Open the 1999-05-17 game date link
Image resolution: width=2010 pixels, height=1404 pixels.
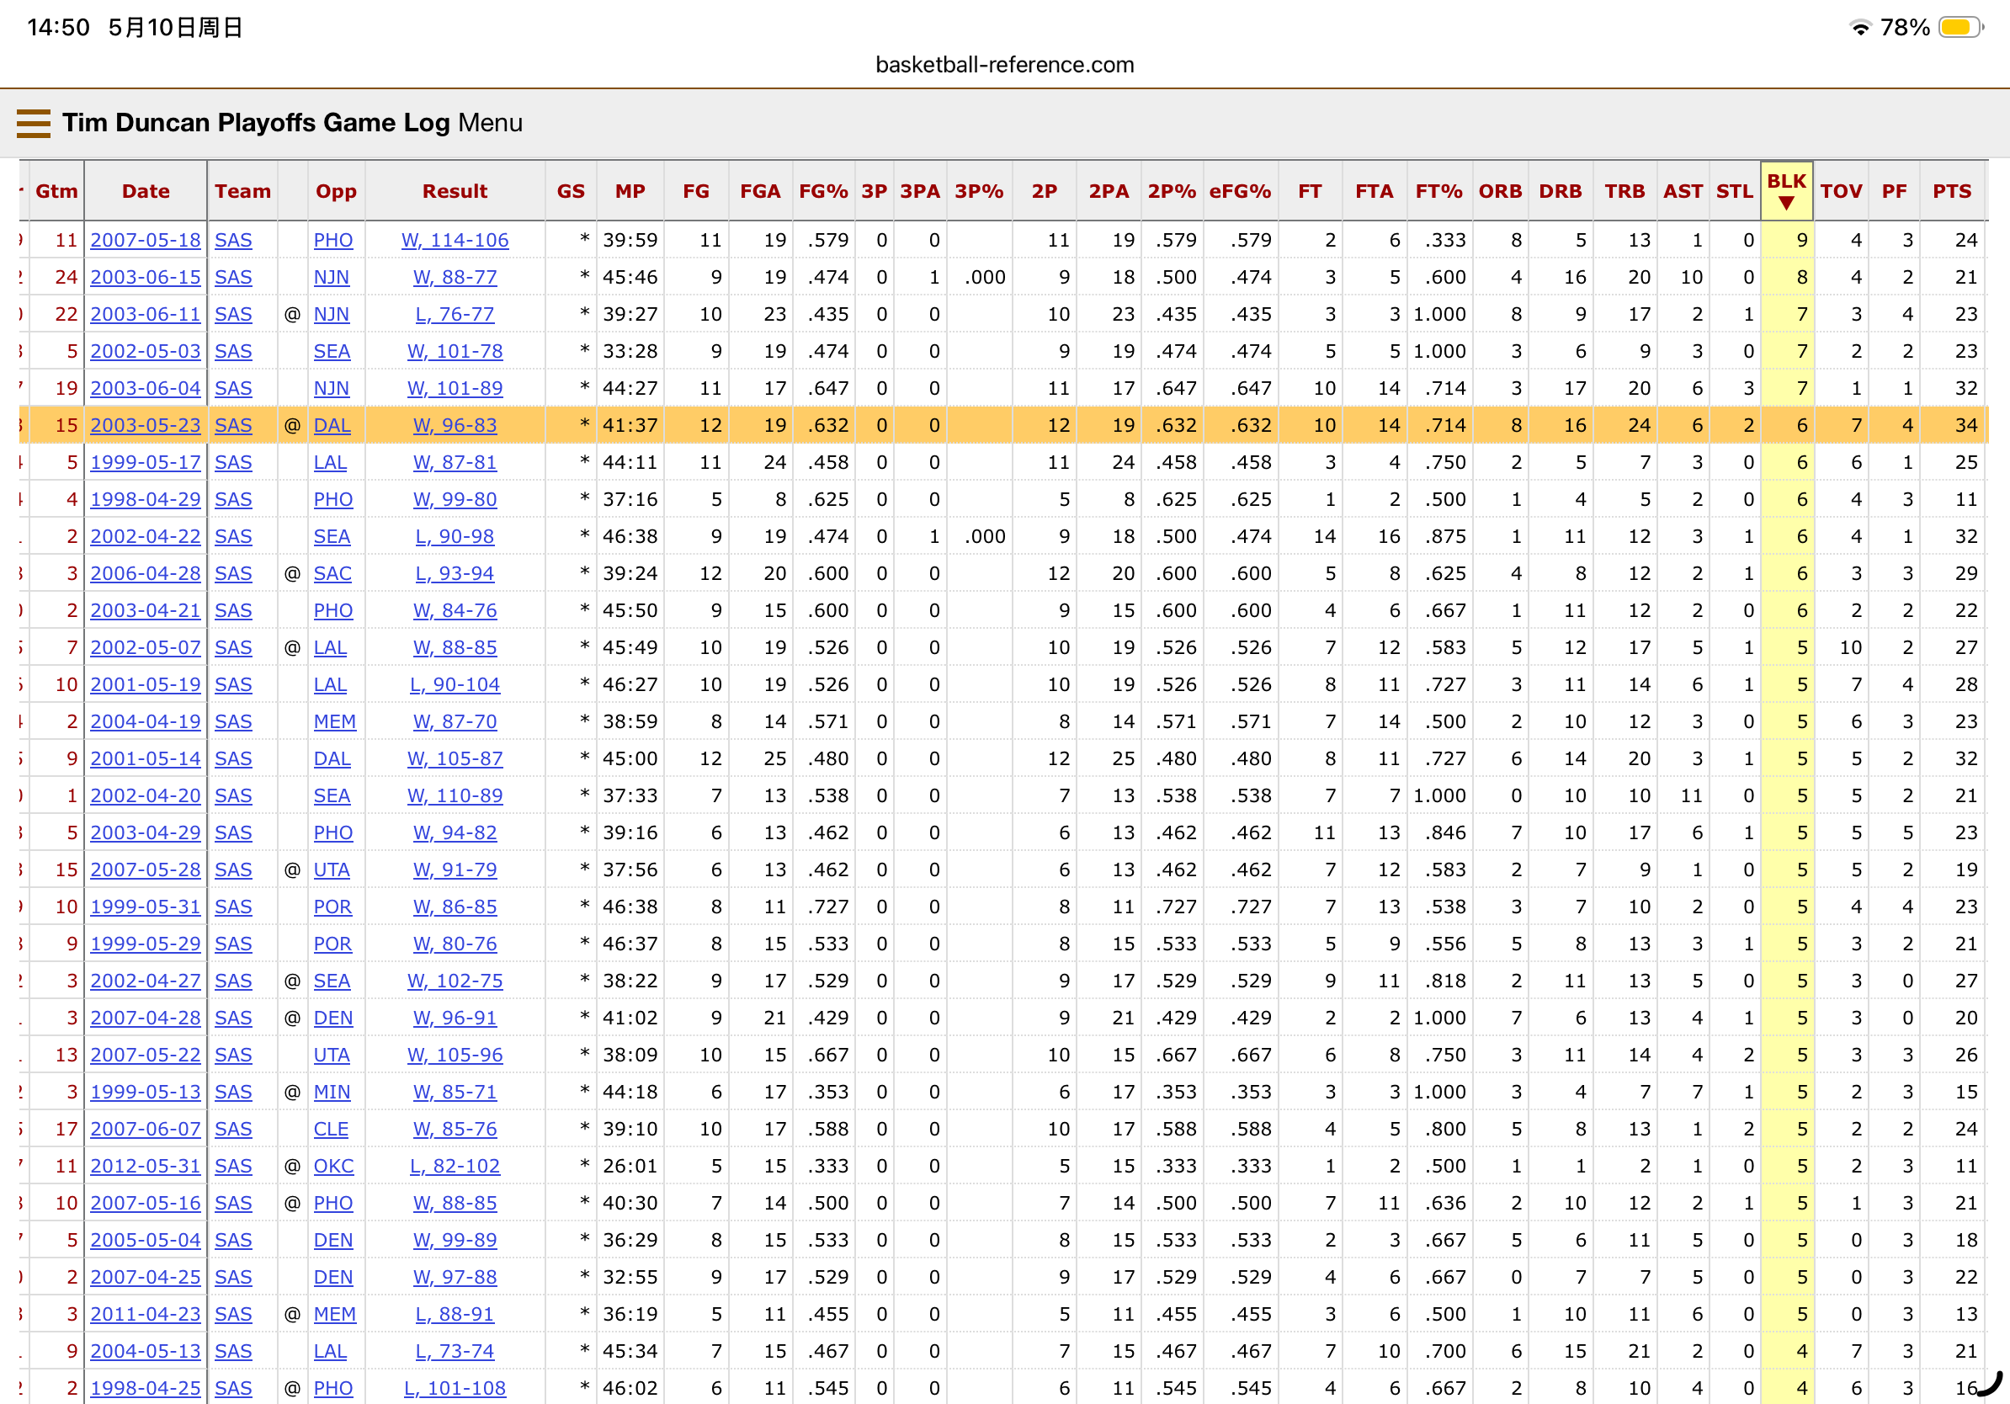tap(146, 461)
